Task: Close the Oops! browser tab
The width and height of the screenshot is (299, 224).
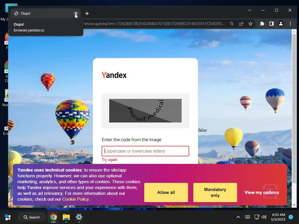Action: pos(76,13)
